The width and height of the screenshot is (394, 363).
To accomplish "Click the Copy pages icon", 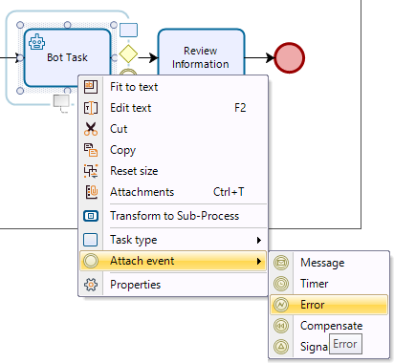I will (x=91, y=150).
